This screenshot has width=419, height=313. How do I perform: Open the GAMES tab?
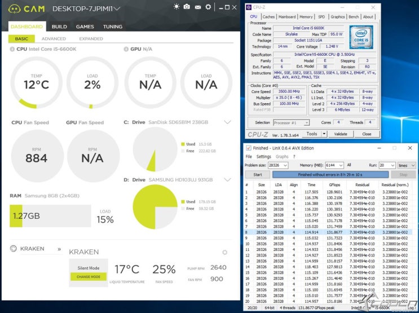click(x=85, y=27)
